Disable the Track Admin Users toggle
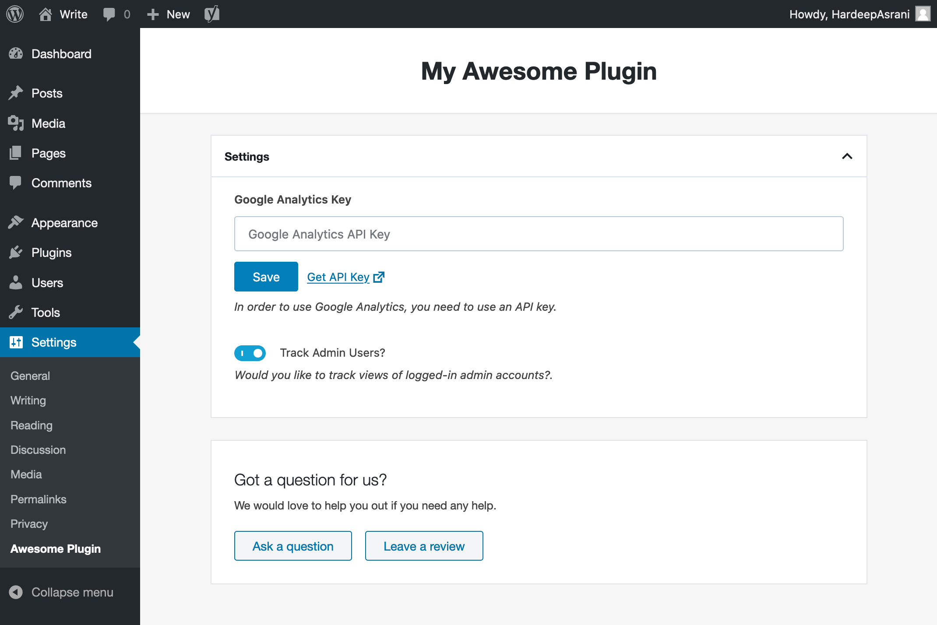This screenshot has width=937, height=625. click(250, 353)
